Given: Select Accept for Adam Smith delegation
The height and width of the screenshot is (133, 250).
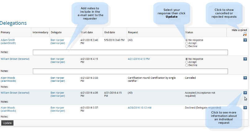Looking at the screenshot, I should click(x=186, y=43).
